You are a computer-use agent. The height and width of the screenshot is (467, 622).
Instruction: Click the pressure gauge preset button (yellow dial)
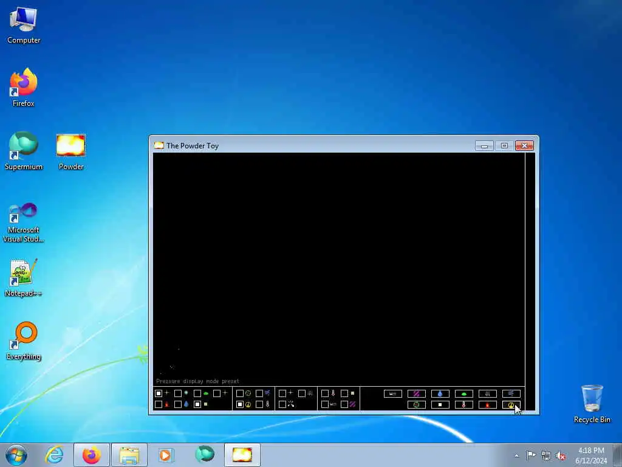pyautogui.click(x=511, y=404)
